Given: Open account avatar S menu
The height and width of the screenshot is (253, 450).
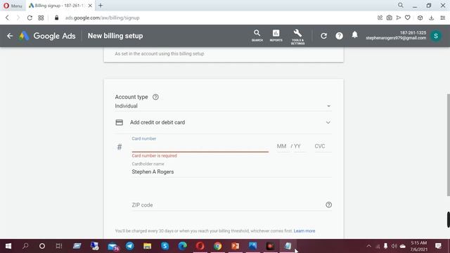Looking at the screenshot, I should coord(436,36).
